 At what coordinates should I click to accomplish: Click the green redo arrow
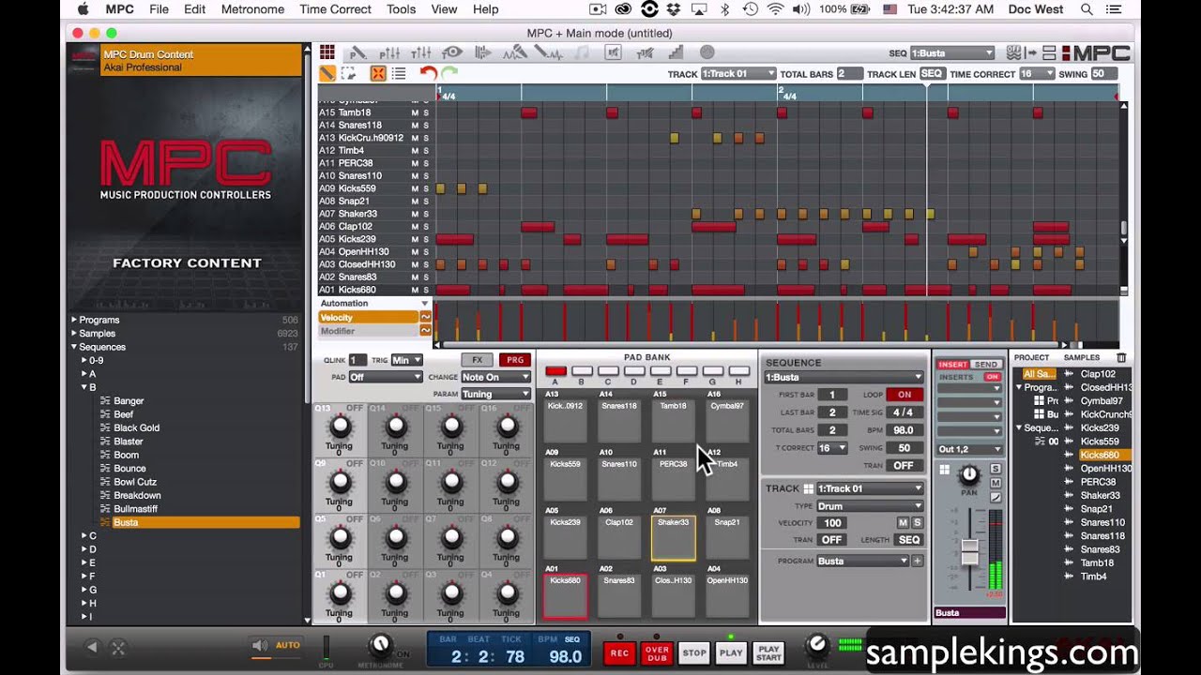pyautogui.click(x=449, y=73)
